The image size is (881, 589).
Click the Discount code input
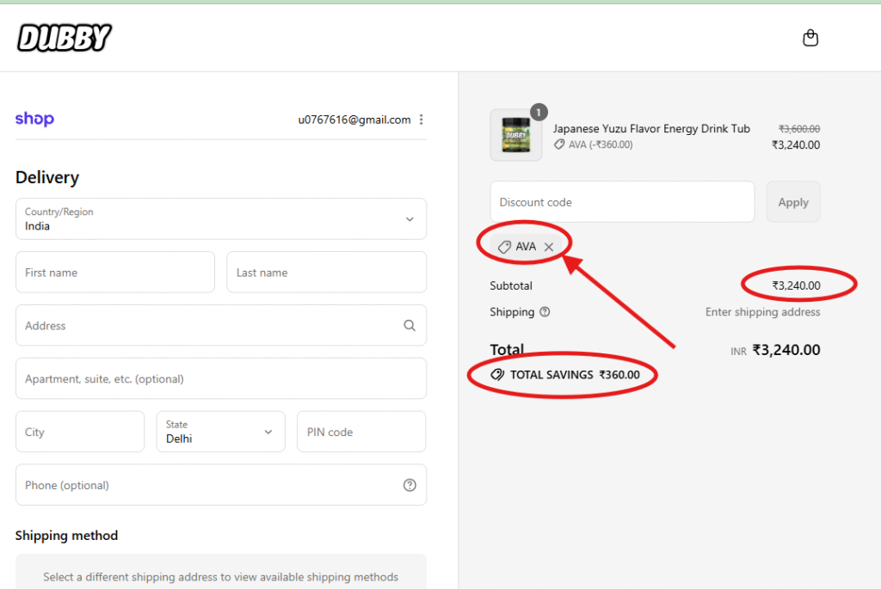coord(622,202)
